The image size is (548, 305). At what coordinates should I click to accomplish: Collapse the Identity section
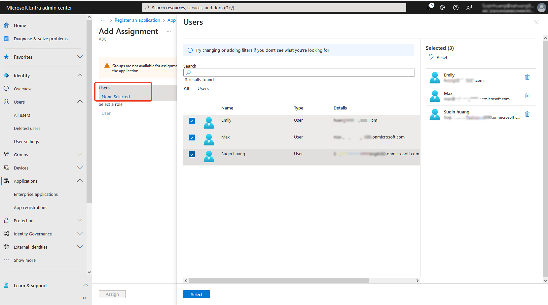tap(80, 75)
